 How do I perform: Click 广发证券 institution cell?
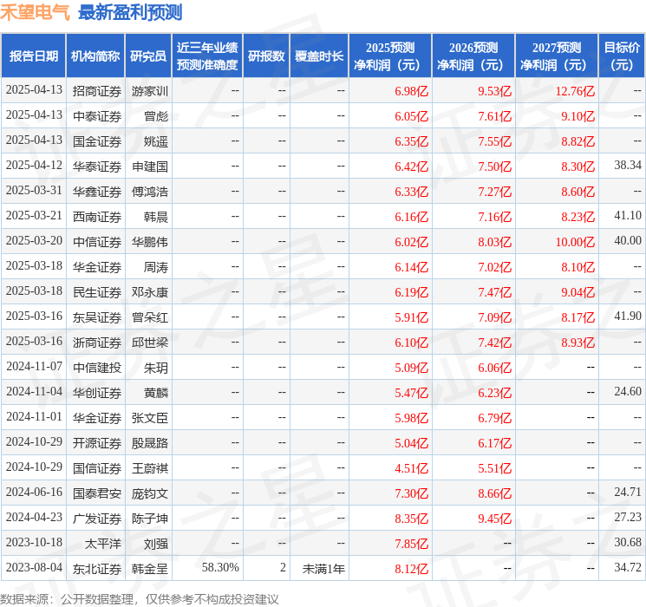pos(97,519)
